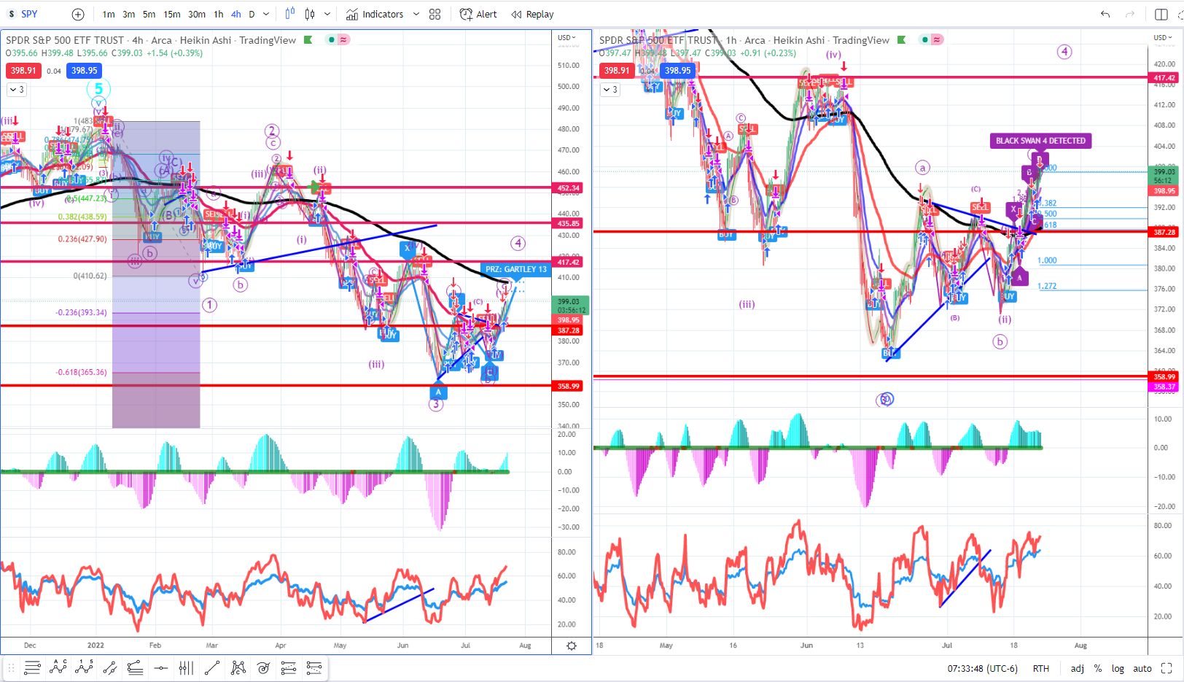
Task: Switch to the 3m timeframe
Action: (128, 15)
